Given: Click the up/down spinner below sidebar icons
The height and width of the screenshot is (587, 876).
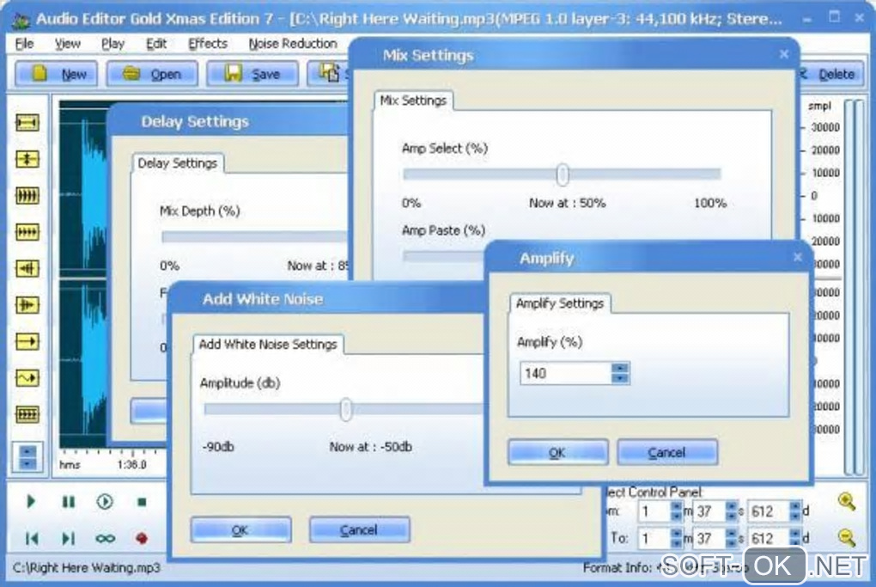Looking at the screenshot, I should point(27,456).
